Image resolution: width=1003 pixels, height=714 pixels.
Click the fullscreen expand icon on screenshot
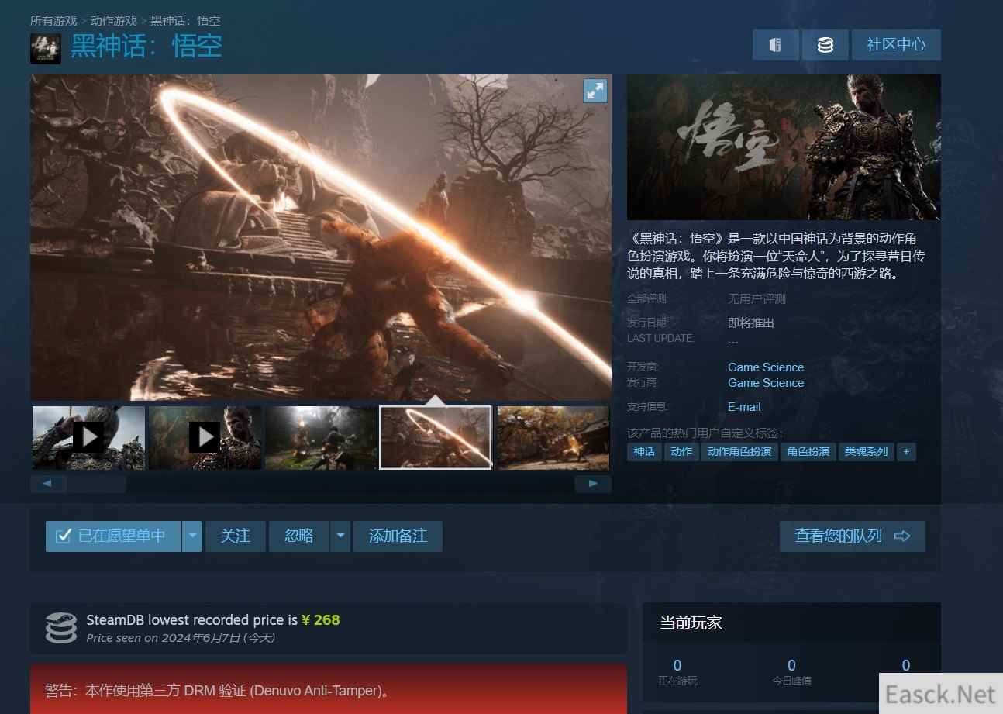pyautogui.click(x=595, y=91)
